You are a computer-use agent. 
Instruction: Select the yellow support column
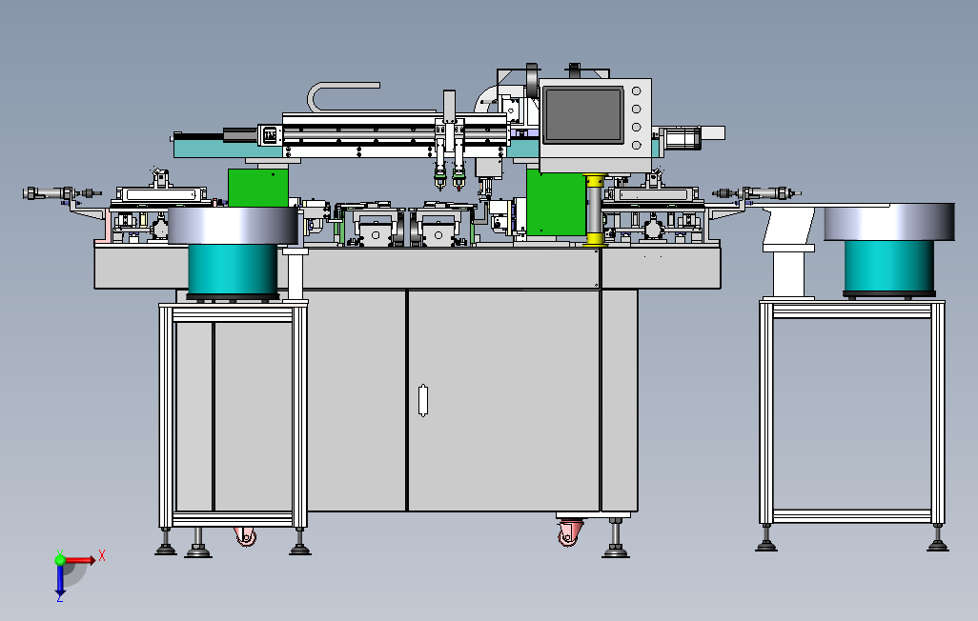[595, 210]
